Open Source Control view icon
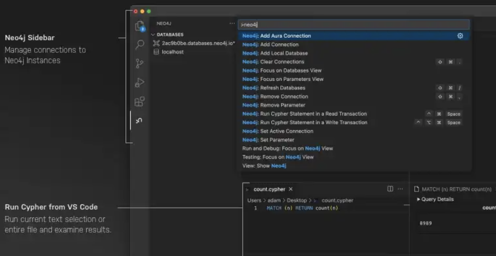Screen dimensions: 496x256 tap(139, 63)
